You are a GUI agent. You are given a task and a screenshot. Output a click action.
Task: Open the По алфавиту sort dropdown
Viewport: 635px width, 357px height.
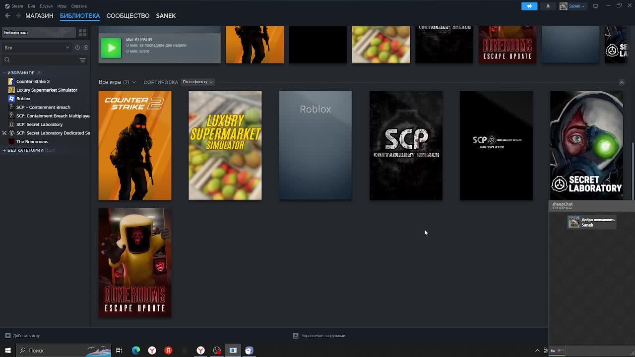[x=197, y=82]
